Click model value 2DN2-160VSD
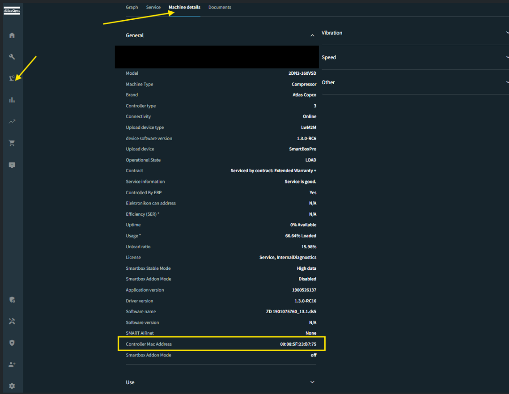This screenshot has width=509, height=394. point(302,73)
